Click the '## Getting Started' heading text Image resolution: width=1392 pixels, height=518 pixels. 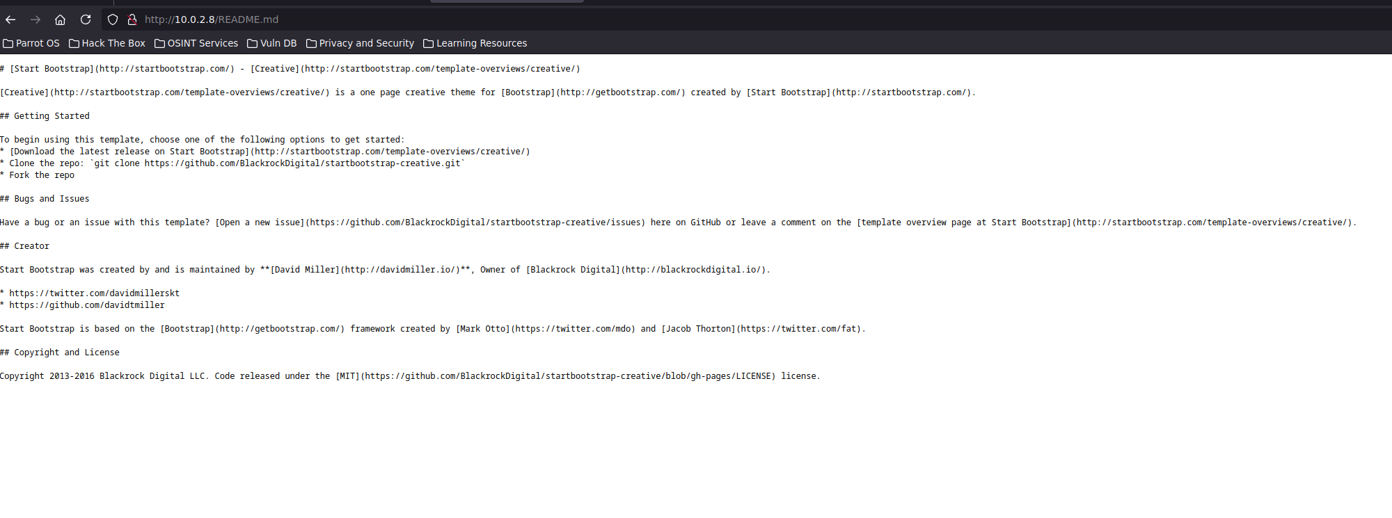coord(45,116)
